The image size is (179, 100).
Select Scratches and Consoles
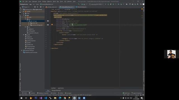coord(30,52)
